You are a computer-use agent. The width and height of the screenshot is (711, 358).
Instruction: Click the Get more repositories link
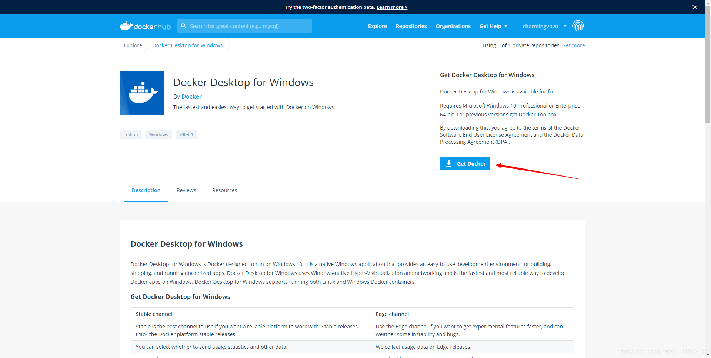[573, 45]
